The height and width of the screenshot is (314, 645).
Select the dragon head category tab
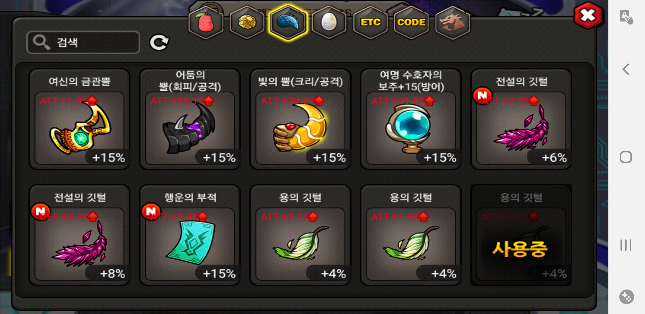[x=453, y=23]
